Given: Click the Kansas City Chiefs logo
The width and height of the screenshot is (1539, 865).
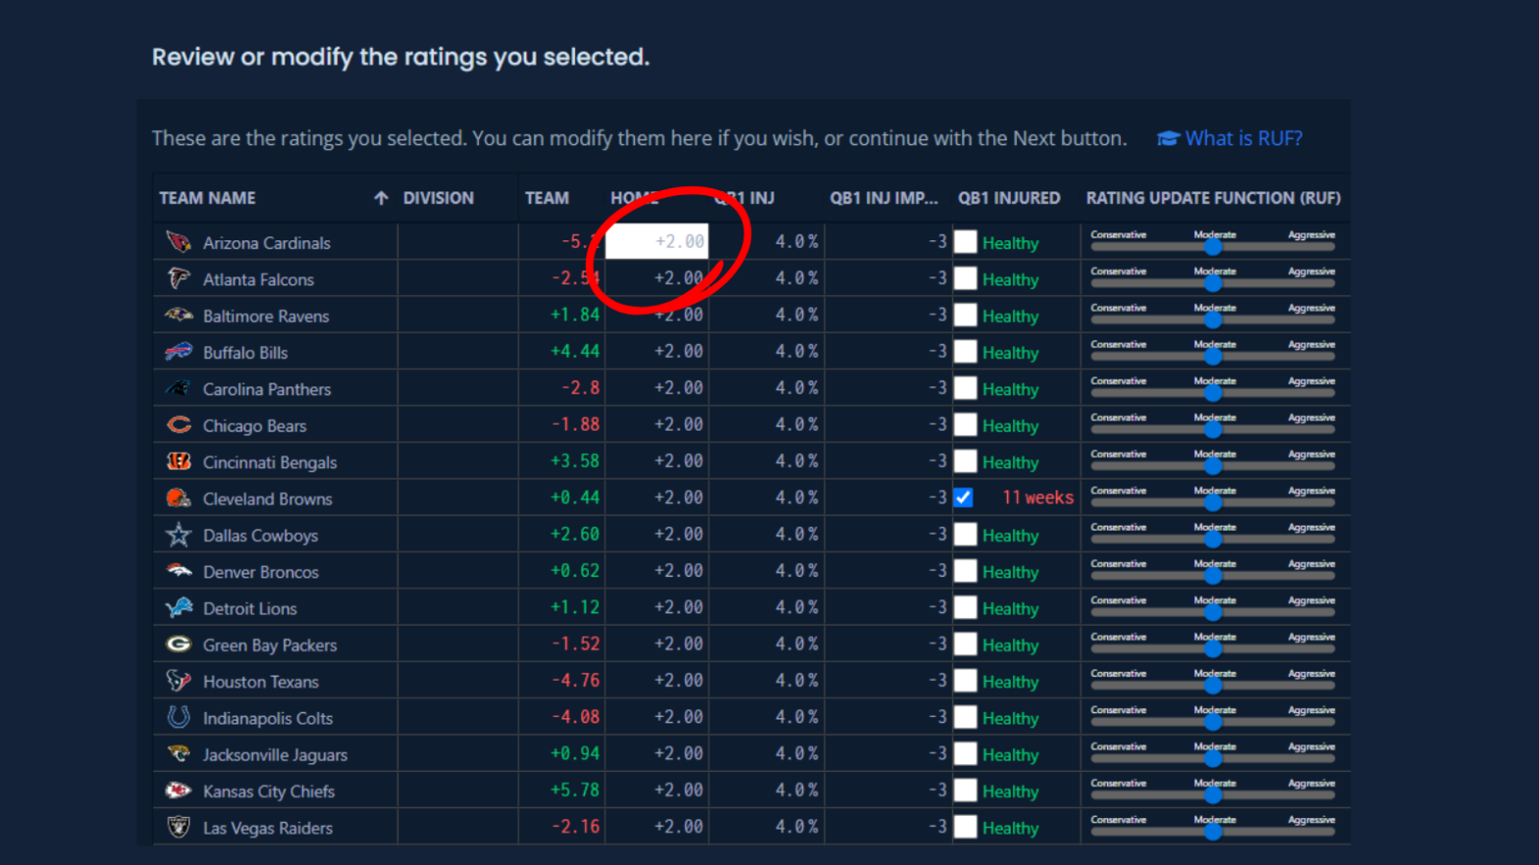Looking at the screenshot, I should click(x=179, y=790).
